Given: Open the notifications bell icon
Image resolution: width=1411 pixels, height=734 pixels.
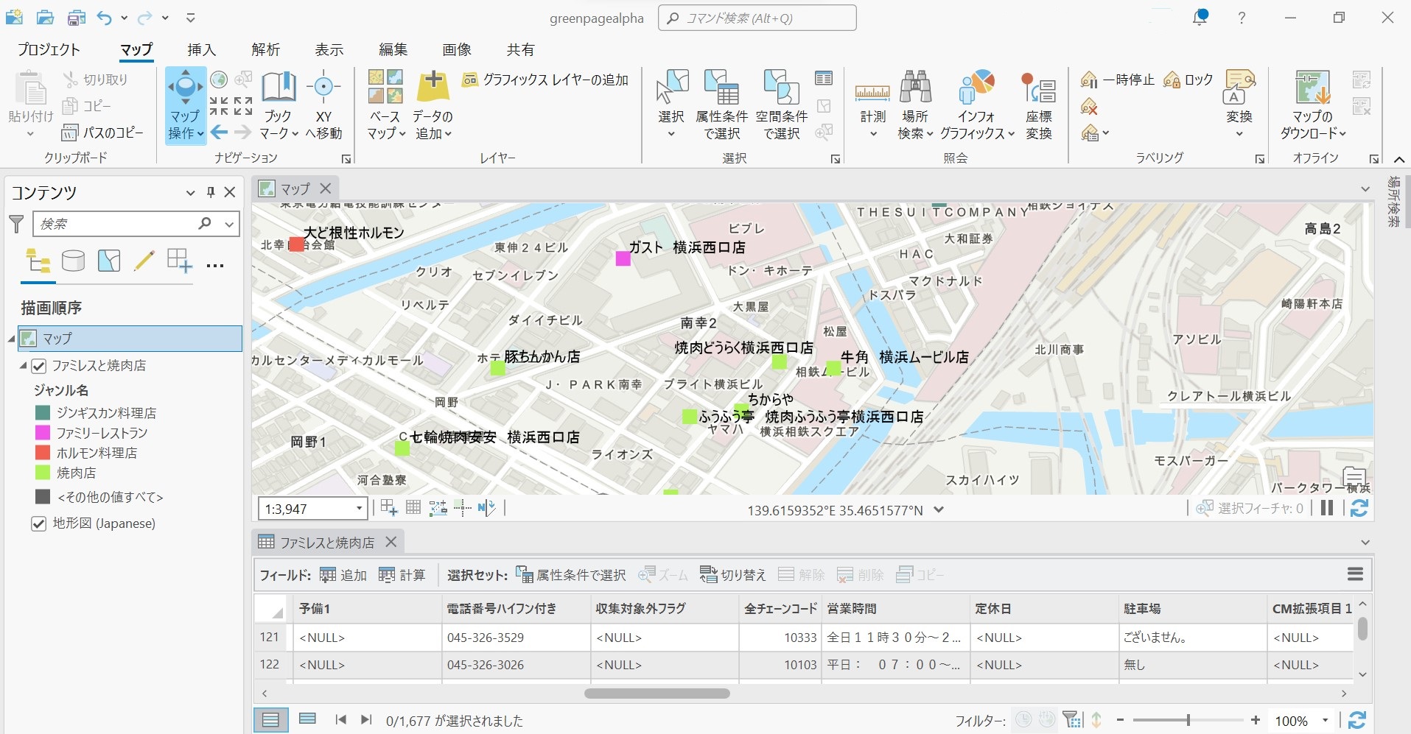Looking at the screenshot, I should [x=1200, y=18].
